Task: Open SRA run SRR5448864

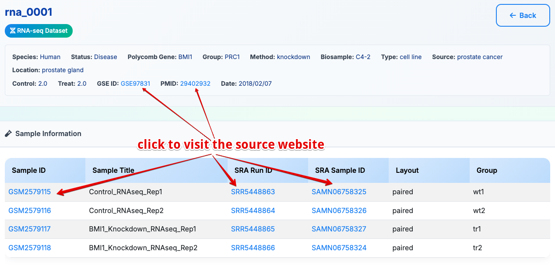Action: pyautogui.click(x=253, y=210)
